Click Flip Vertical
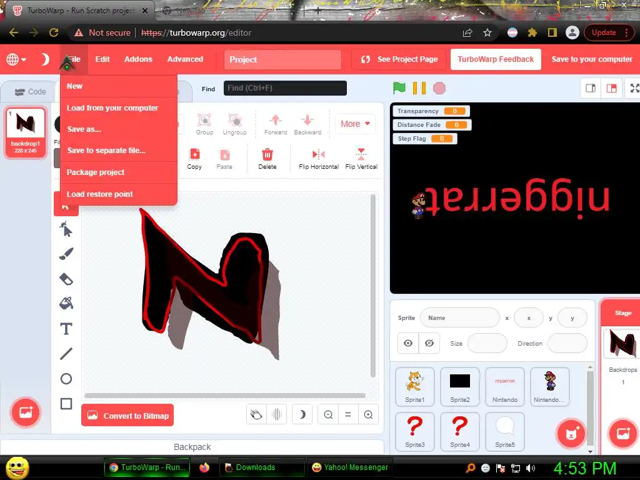The height and width of the screenshot is (480, 640). pos(361,159)
